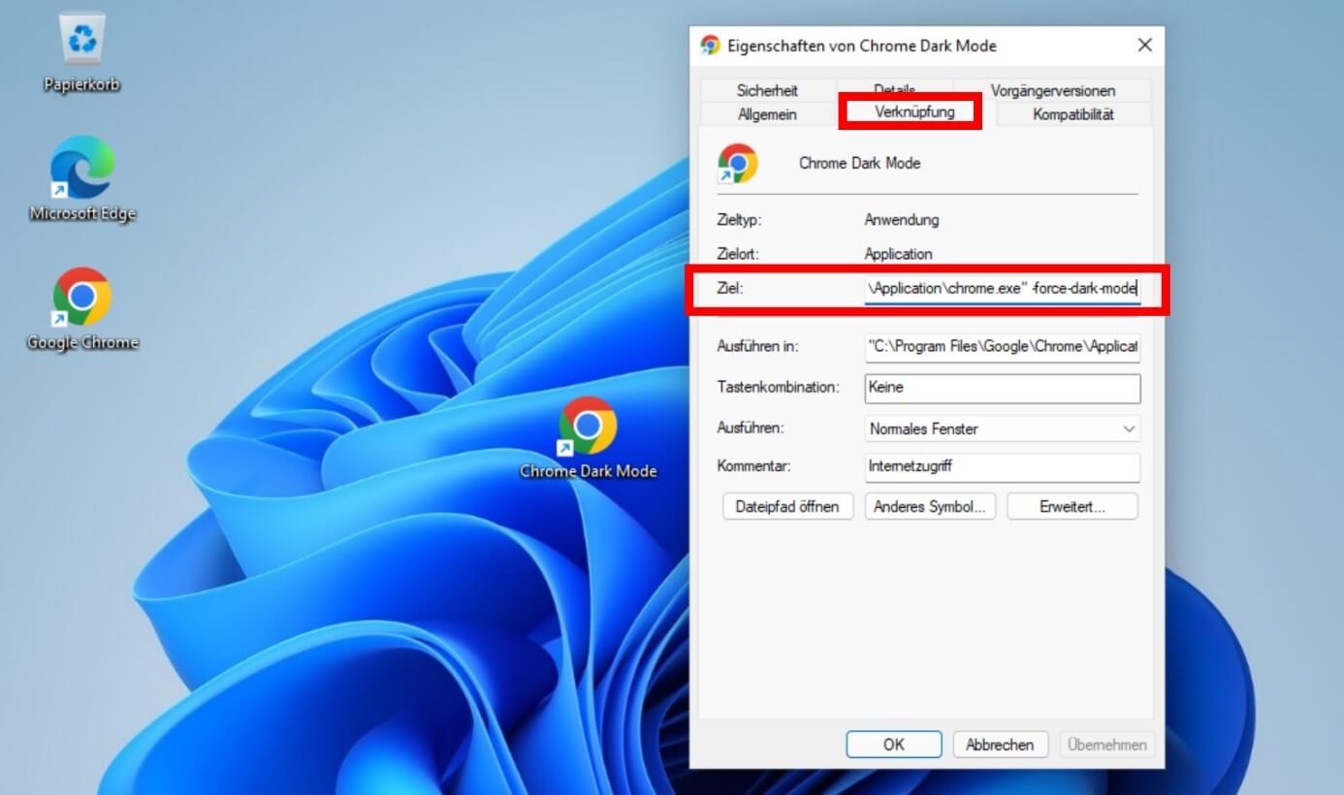Select the Microsoft Edge desktop shortcut
1344x795 pixels.
(x=82, y=179)
